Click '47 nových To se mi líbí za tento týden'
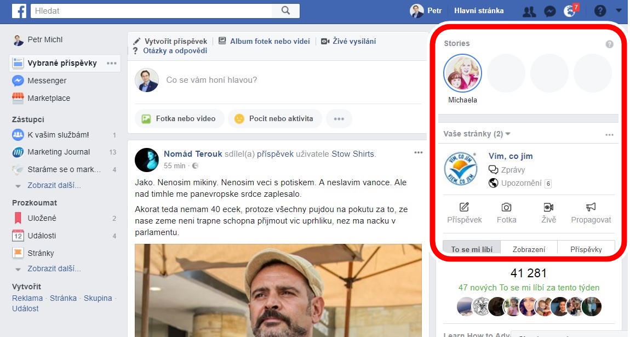Viewport: 630px width, 337px height. (529, 288)
